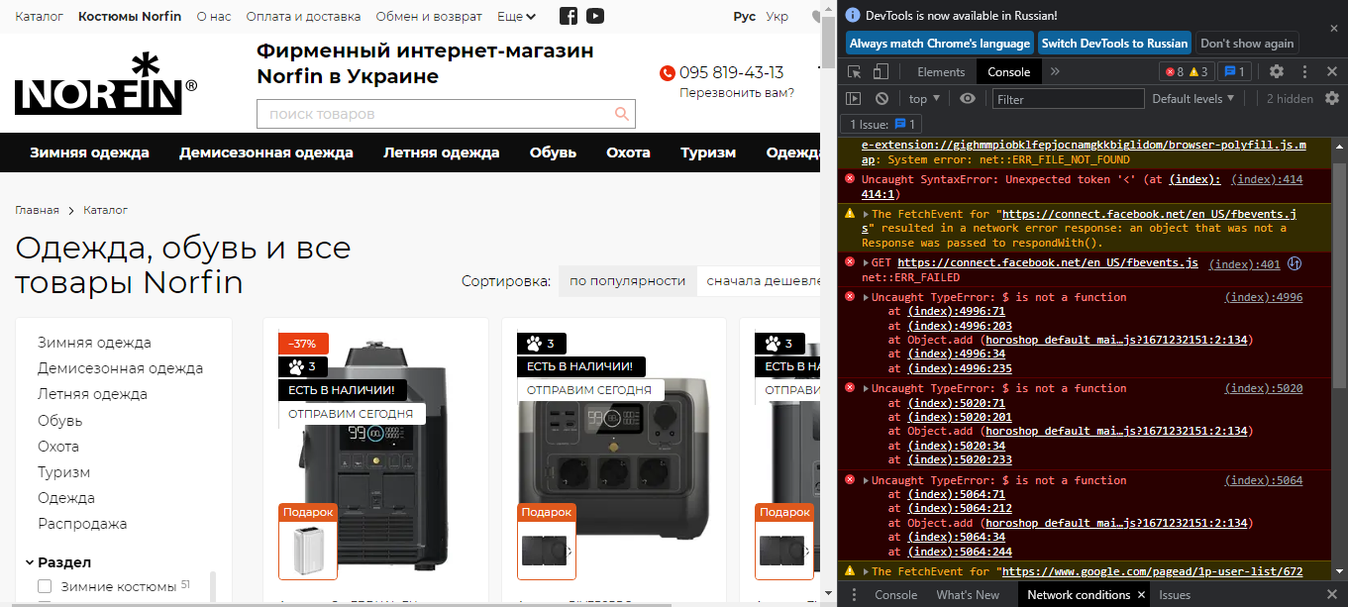Open Оплата и доставка link
Viewport: 1348px width, 607px height.
(x=303, y=17)
